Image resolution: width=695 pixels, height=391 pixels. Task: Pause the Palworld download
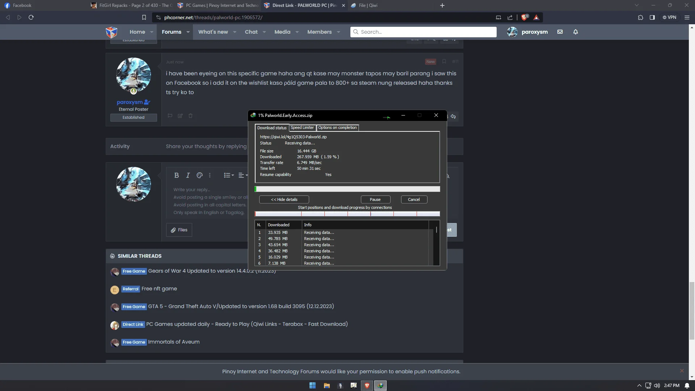[x=375, y=199]
